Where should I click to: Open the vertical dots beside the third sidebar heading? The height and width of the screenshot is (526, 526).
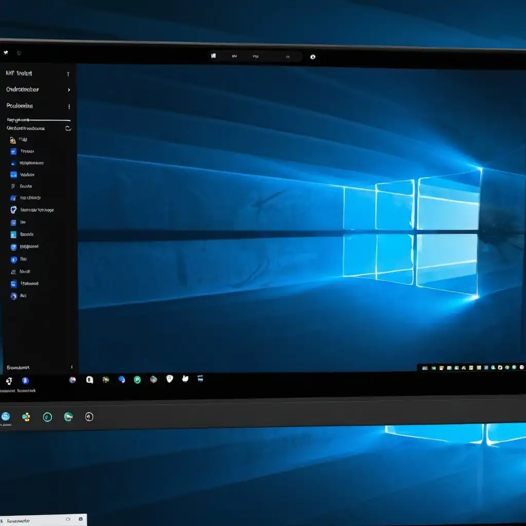[x=69, y=106]
